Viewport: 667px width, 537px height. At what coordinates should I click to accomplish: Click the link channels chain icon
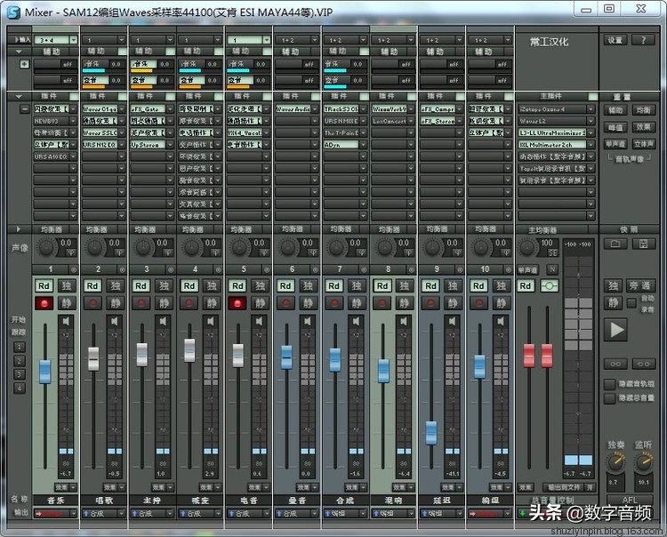[615, 364]
